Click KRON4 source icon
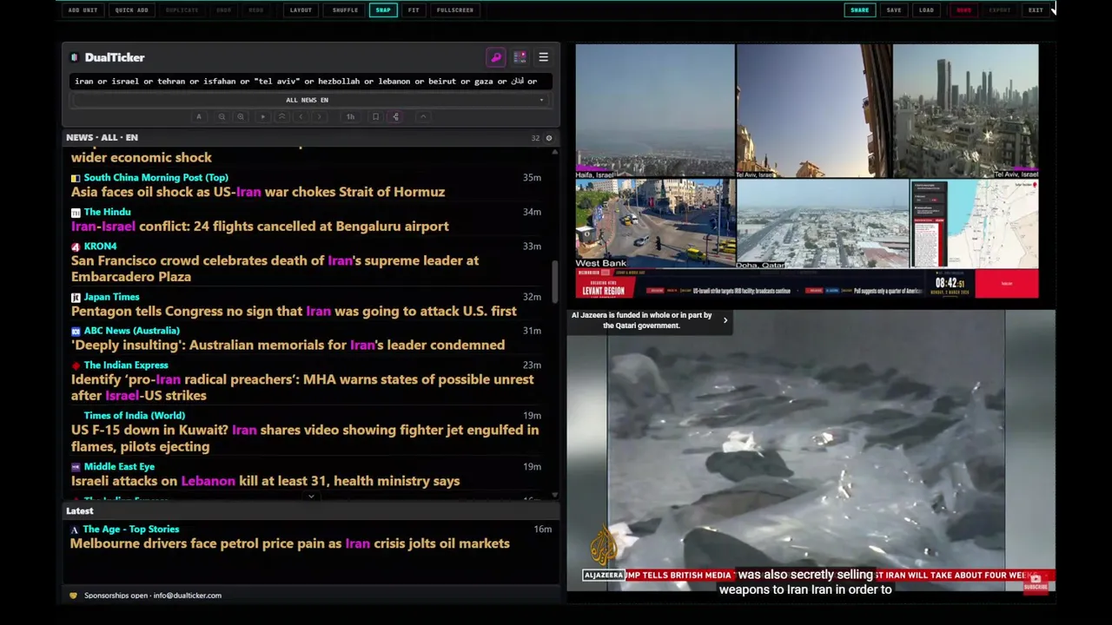The height and width of the screenshot is (625, 1112). pyautogui.click(x=76, y=247)
